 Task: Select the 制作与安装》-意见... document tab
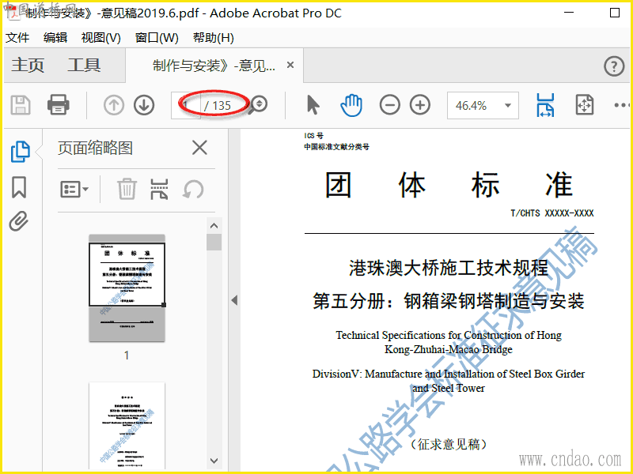(x=214, y=66)
